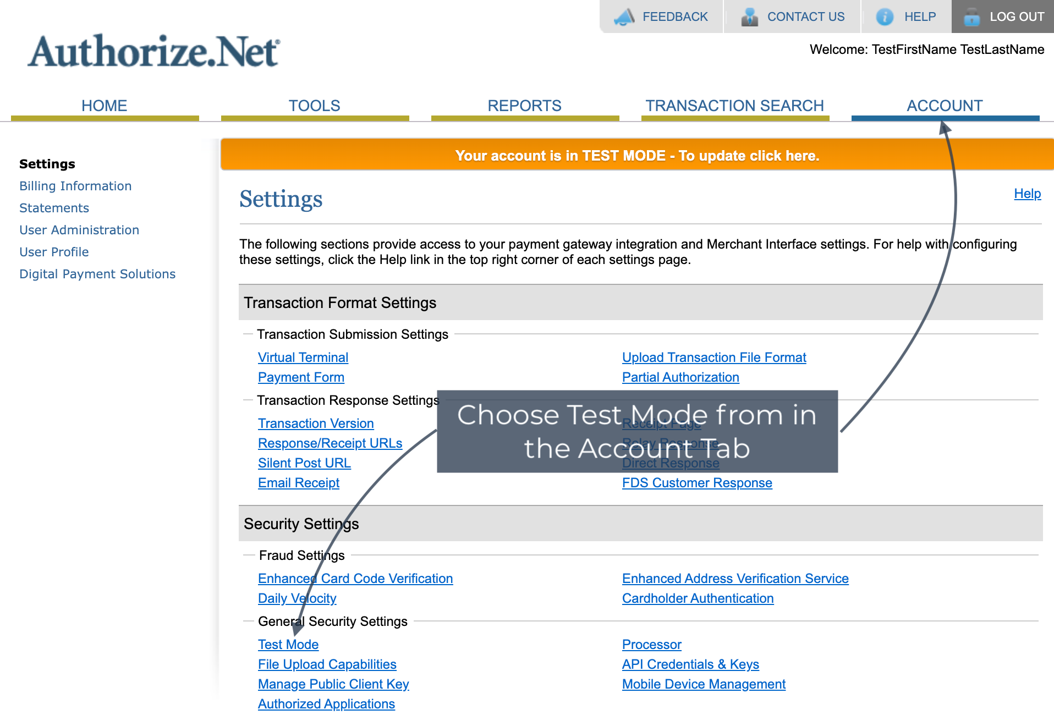Click the Authorize.Net logo
Image resolution: width=1054 pixels, height=715 pixels.
click(x=154, y=51)
